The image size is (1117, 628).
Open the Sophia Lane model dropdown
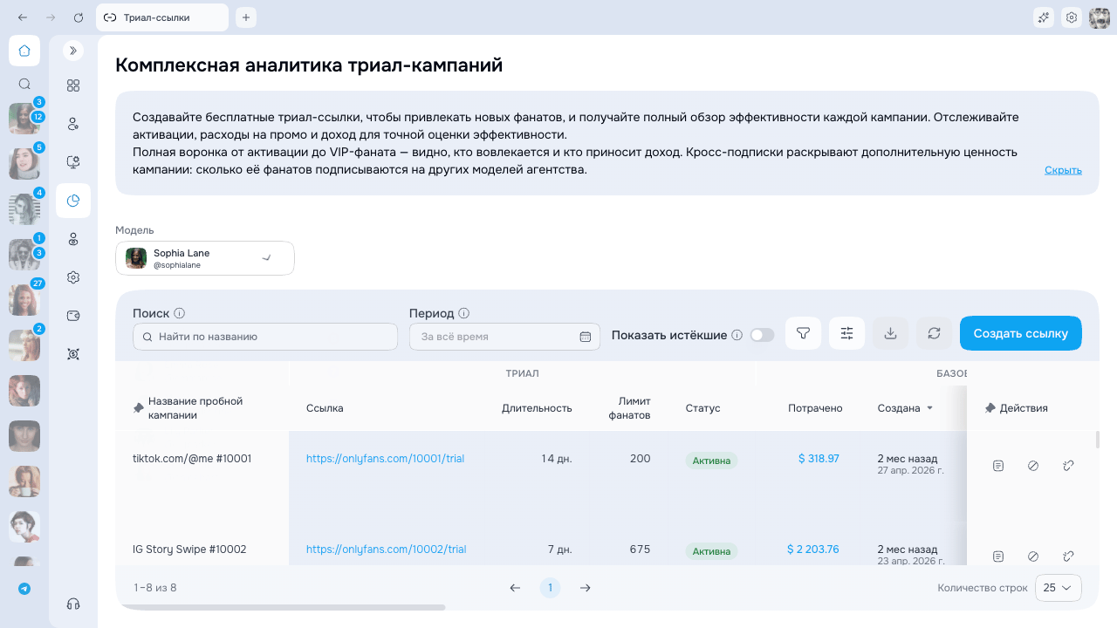tap(205, 258)
